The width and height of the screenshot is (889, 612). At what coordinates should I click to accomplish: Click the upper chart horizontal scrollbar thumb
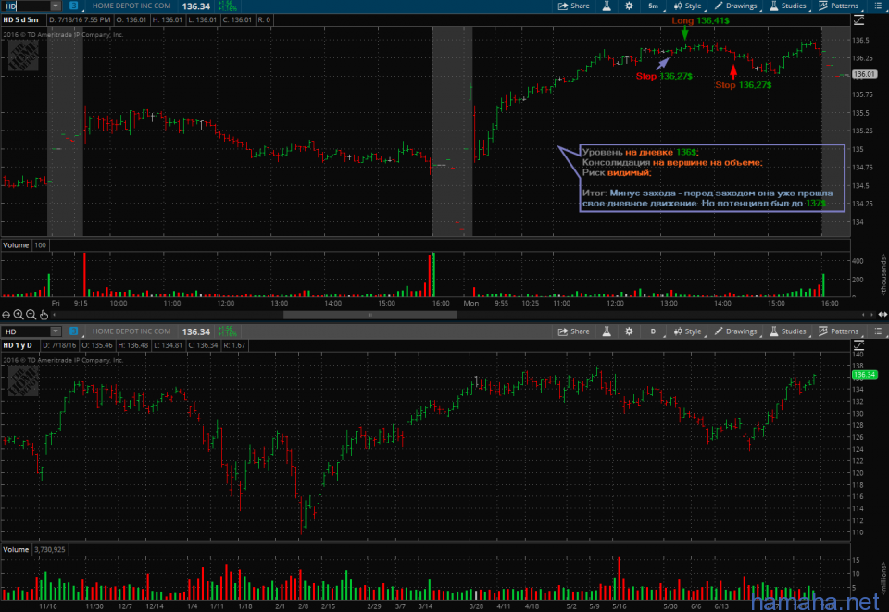(369, 315)
